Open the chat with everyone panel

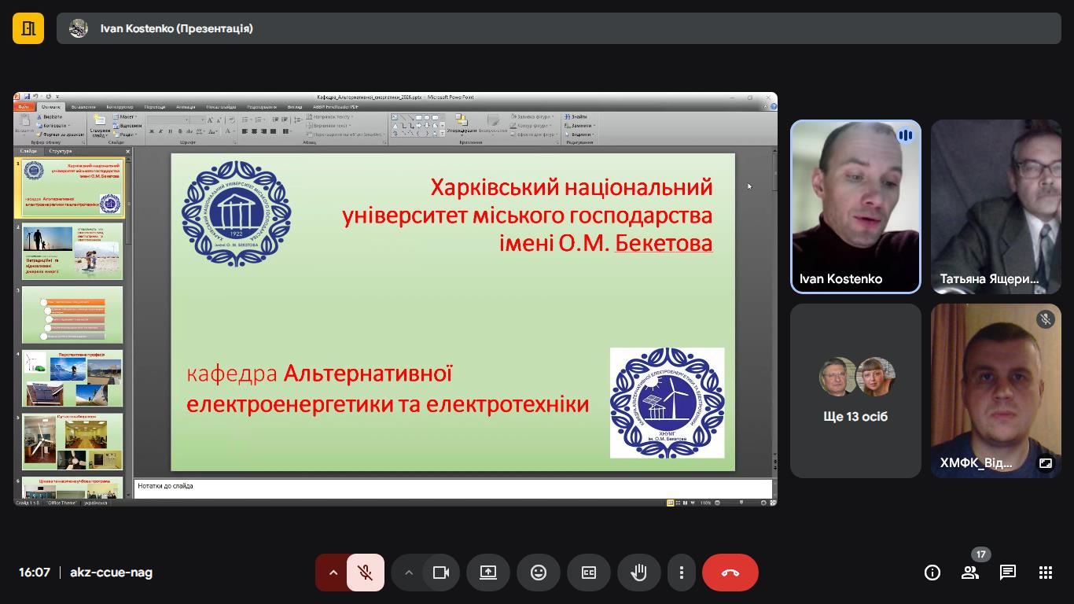tap(1008, 573)
